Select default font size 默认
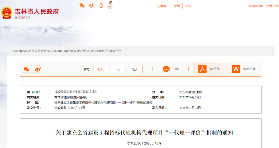 coord(101,69)
